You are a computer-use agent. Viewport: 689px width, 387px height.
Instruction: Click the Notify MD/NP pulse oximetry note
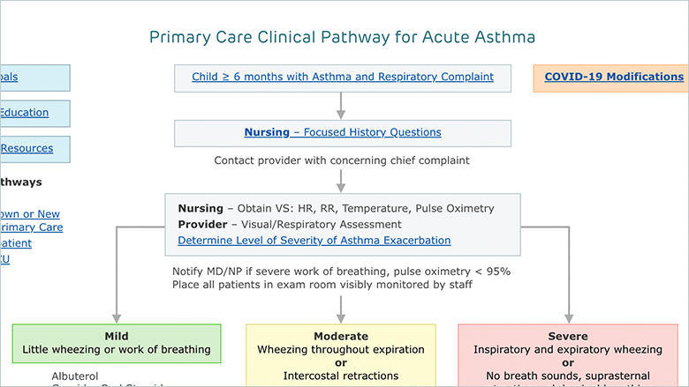(x=342, y=272)
